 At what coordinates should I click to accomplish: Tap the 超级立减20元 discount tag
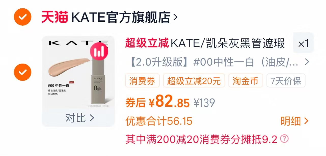pos(194,81)
